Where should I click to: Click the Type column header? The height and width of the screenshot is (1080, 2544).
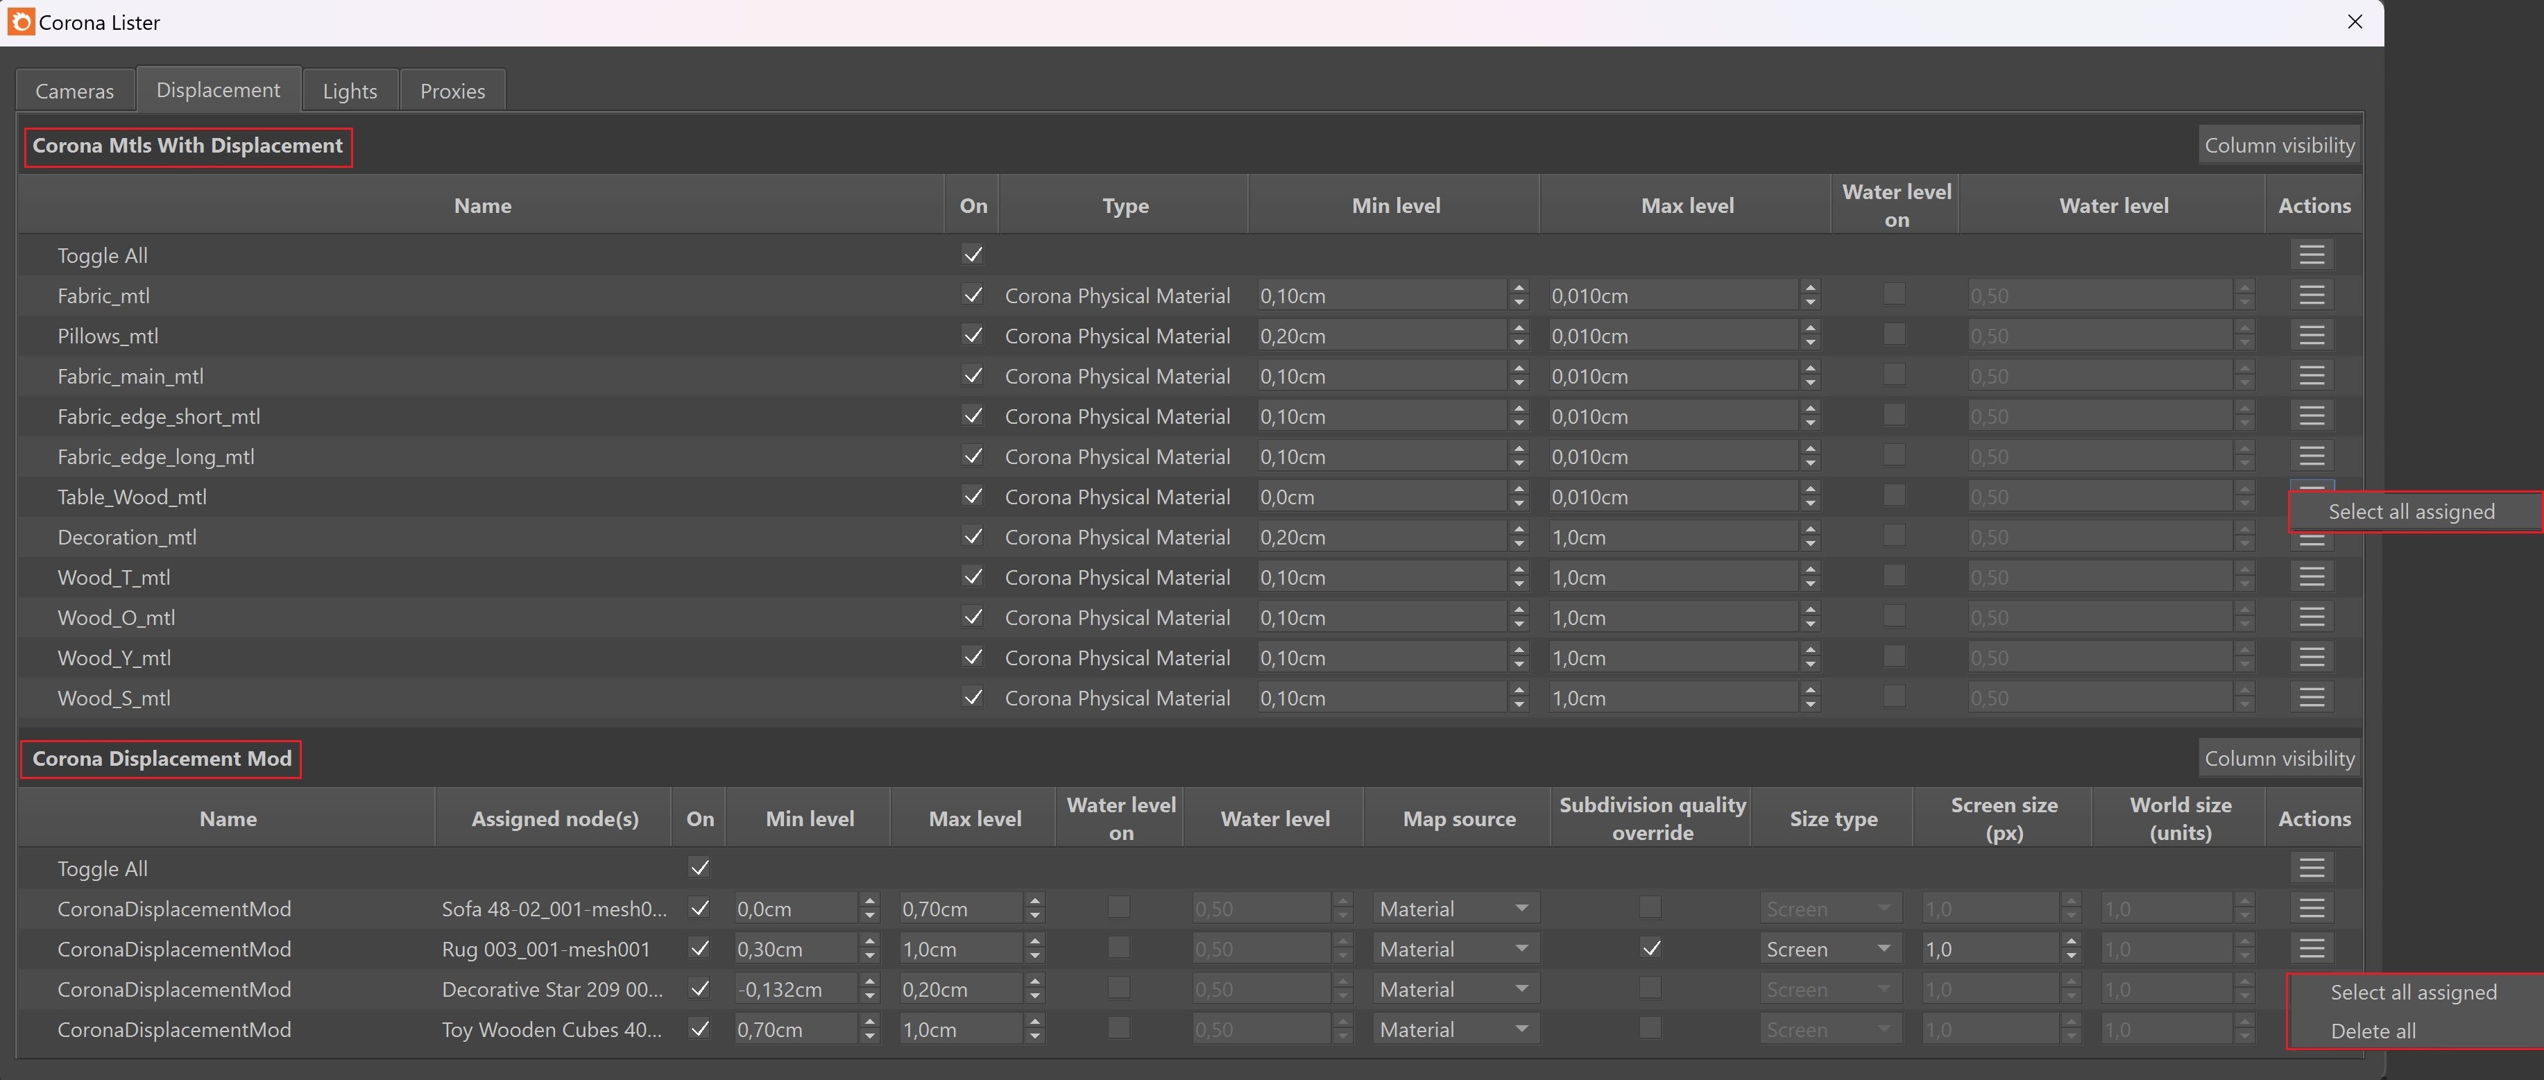(1125, 205)
